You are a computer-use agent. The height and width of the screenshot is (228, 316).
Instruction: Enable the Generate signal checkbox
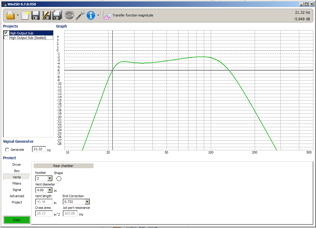(x=7, y=150)
